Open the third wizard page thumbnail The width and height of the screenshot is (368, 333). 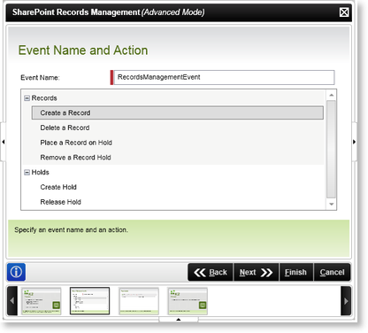coord(139,301)
